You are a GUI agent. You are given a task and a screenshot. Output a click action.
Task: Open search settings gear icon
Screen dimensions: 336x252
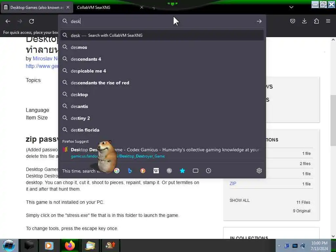pos(259,171)
